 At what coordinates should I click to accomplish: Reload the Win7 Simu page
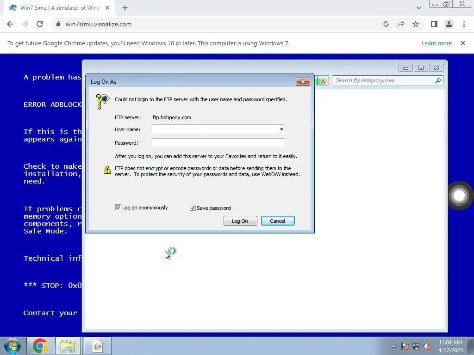40,24
